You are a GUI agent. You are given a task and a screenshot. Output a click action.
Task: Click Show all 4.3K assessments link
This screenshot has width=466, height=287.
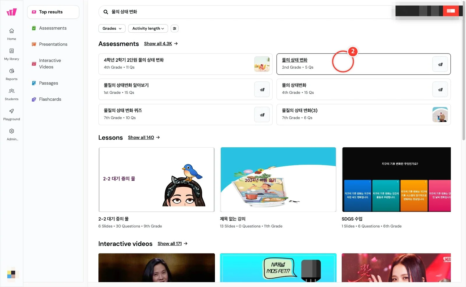pos(158,44)
